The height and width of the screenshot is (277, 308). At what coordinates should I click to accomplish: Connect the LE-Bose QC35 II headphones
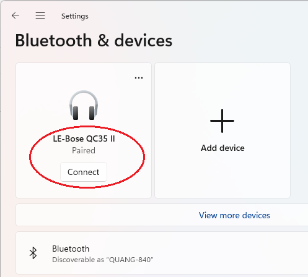(x=84, y=172)
